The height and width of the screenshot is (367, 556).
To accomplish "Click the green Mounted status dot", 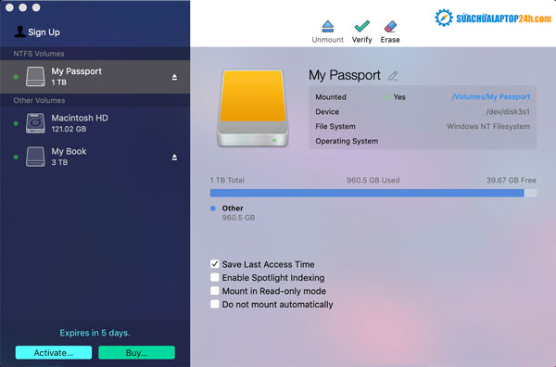I will click(387, 96).
